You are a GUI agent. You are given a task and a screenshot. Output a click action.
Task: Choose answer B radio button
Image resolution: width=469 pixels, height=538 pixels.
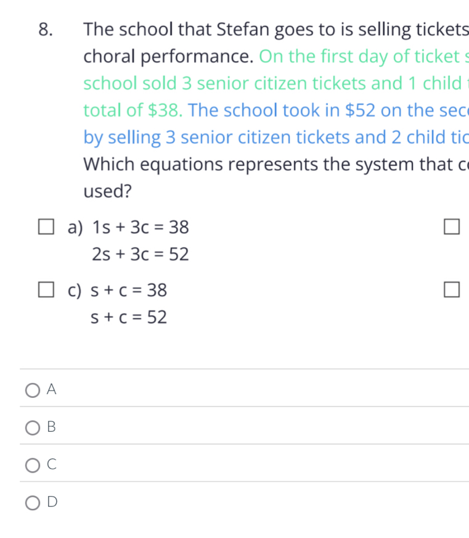coord(32,427)
